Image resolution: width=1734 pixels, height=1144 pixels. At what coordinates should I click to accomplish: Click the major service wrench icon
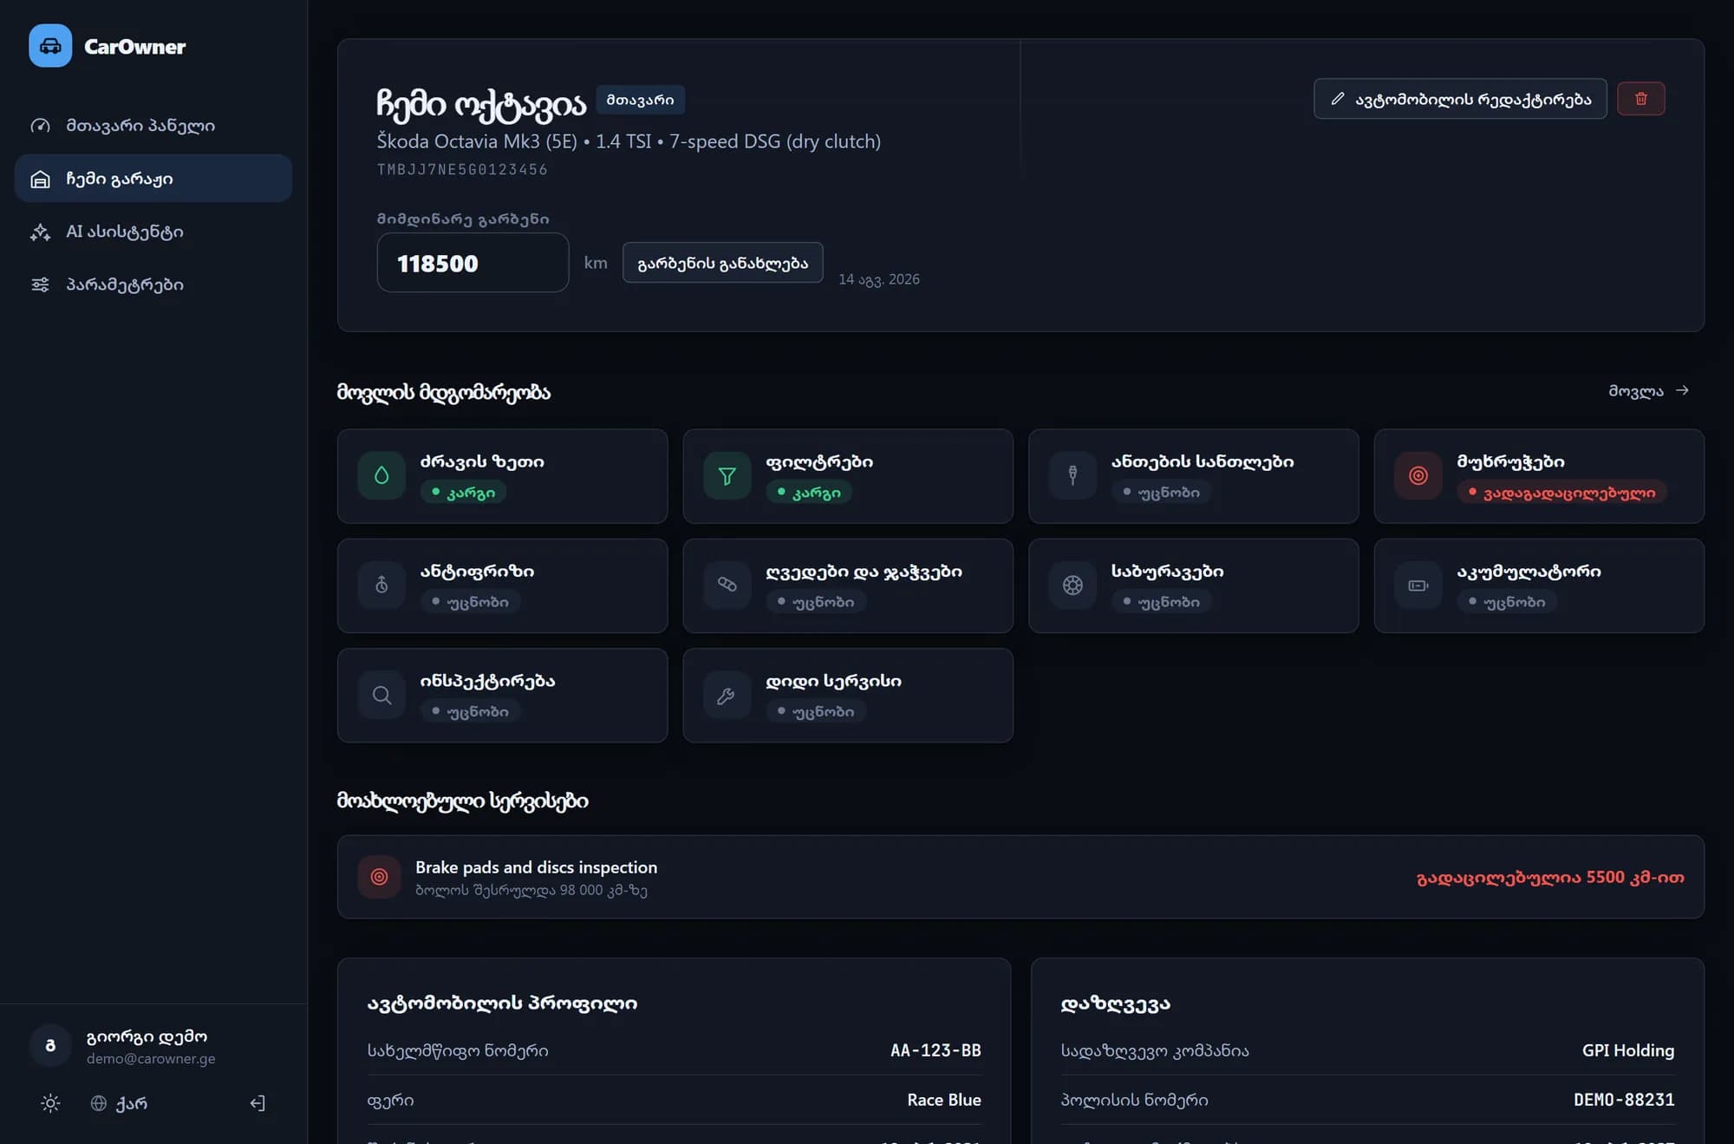point(727,695)
